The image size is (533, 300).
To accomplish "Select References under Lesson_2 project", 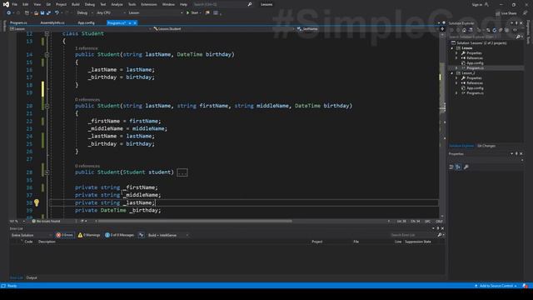I will 475,83.
